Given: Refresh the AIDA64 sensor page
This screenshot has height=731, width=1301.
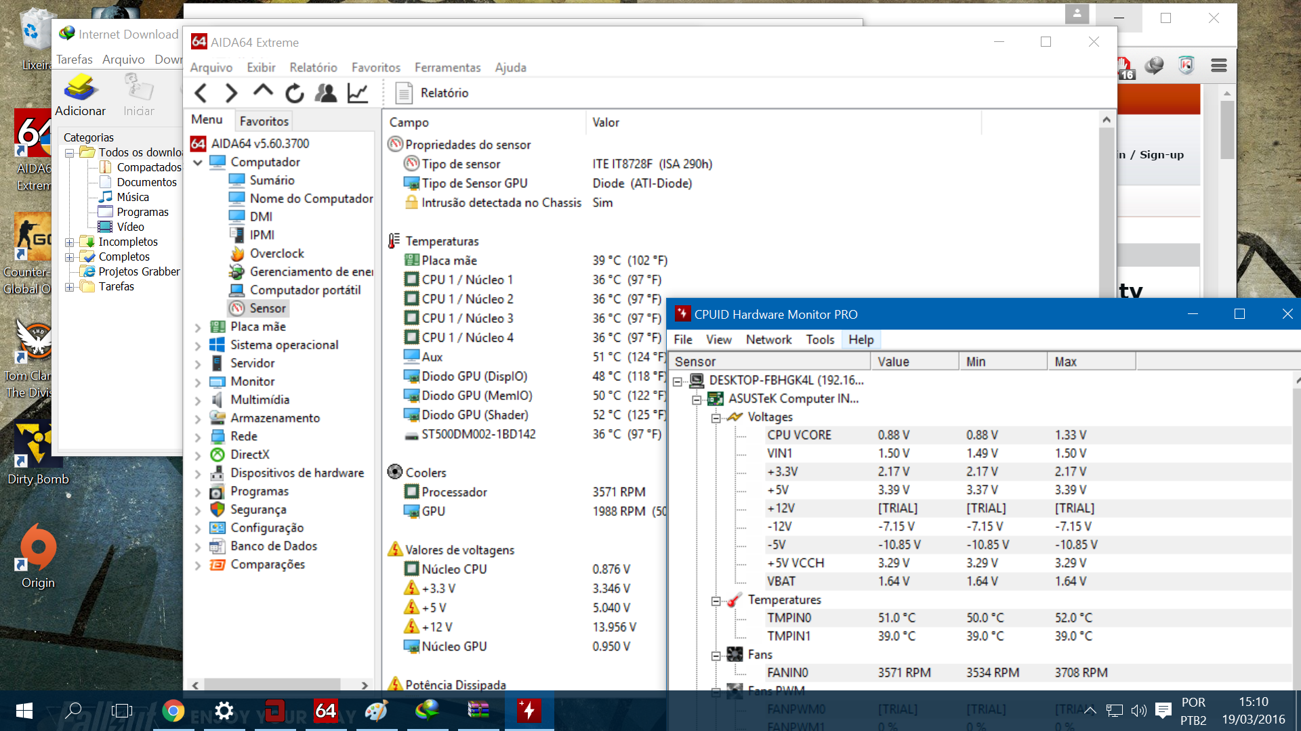Looking at the screenshot, I should [x=294, y=93].
